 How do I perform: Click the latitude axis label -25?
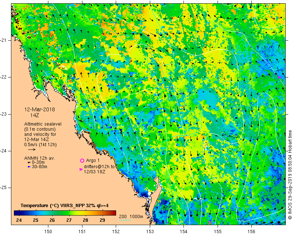coord(3,188)
